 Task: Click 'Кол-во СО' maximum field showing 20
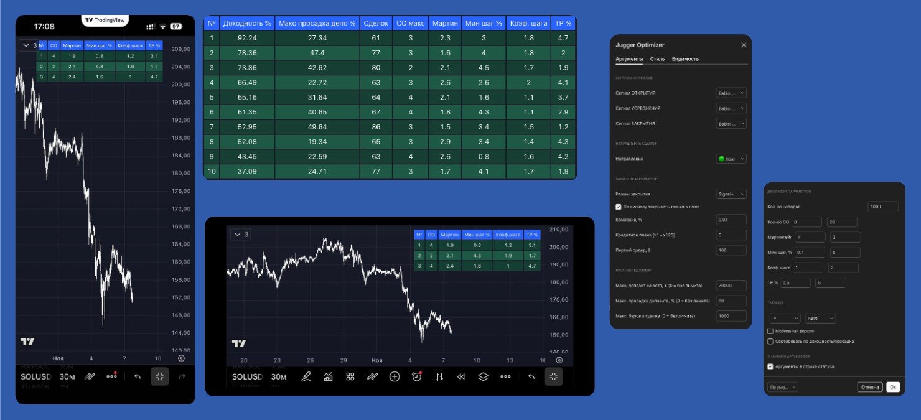click(x=842, y=222)
